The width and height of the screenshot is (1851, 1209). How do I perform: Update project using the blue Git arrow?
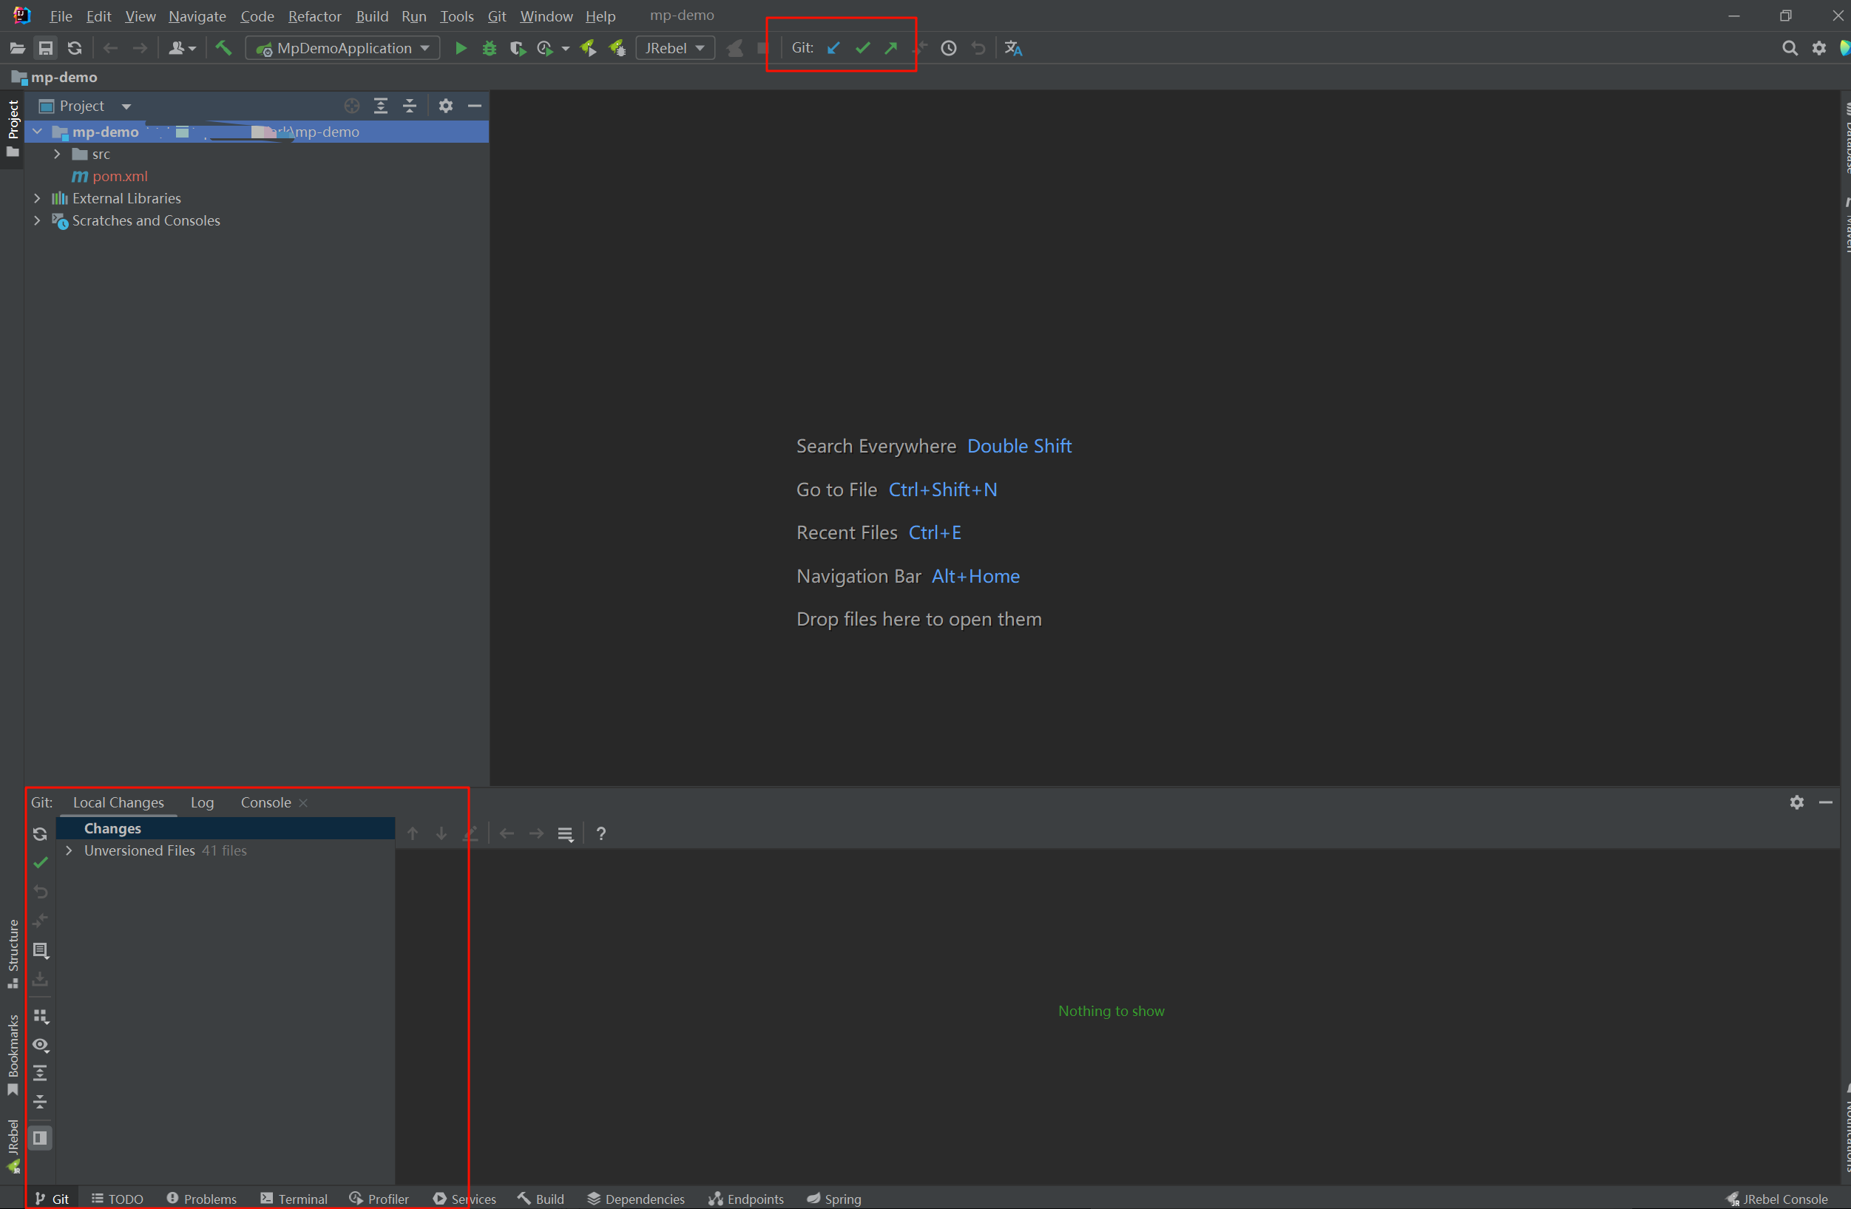click(x=833, y=48)
